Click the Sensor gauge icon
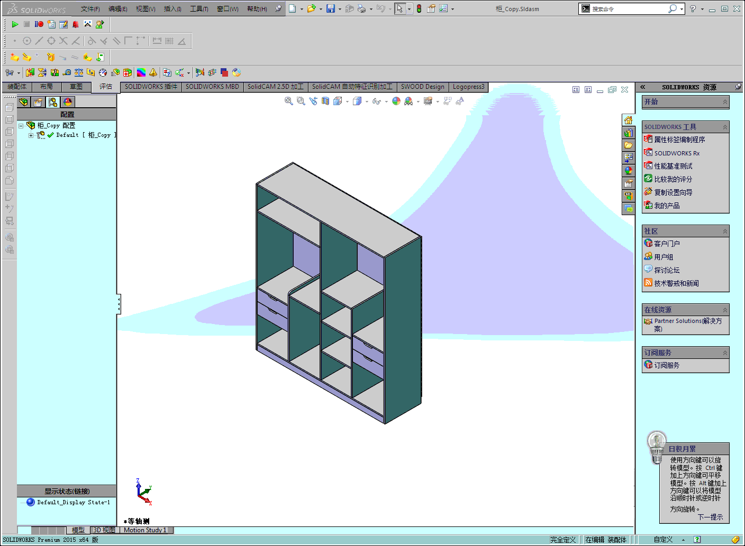 [103, 72]
